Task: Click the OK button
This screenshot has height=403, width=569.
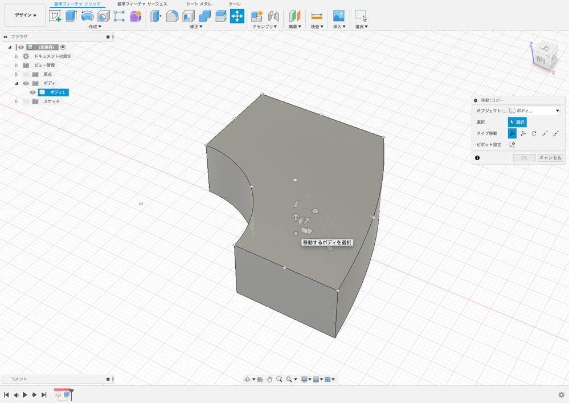Action: point(524,157)
